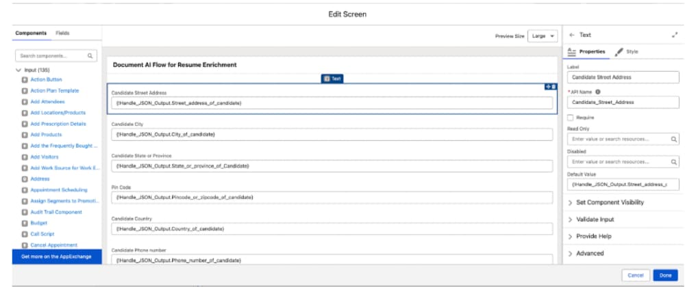Viewport: 685px width, 287px height.
Task: Click the Address component icon
Action: 25,179
